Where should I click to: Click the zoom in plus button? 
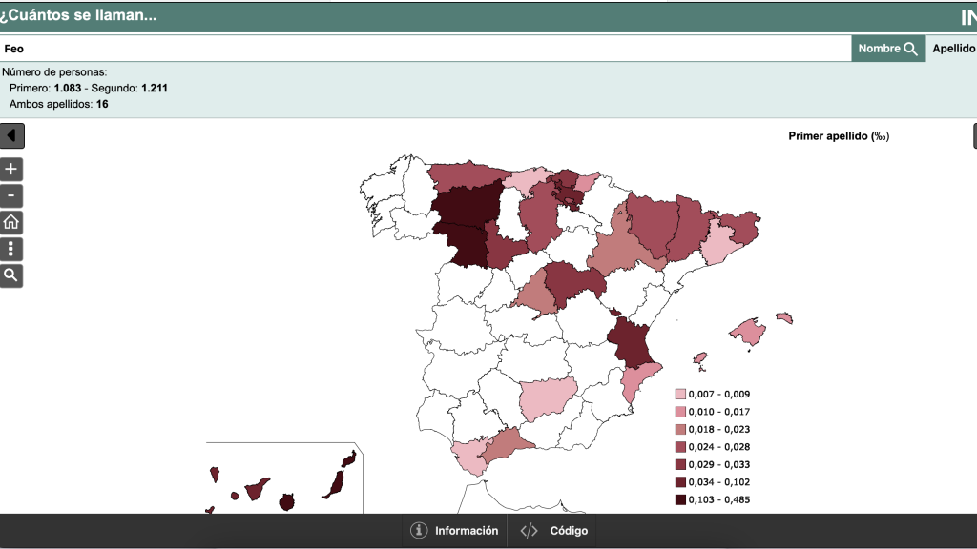tap(11, 170)
